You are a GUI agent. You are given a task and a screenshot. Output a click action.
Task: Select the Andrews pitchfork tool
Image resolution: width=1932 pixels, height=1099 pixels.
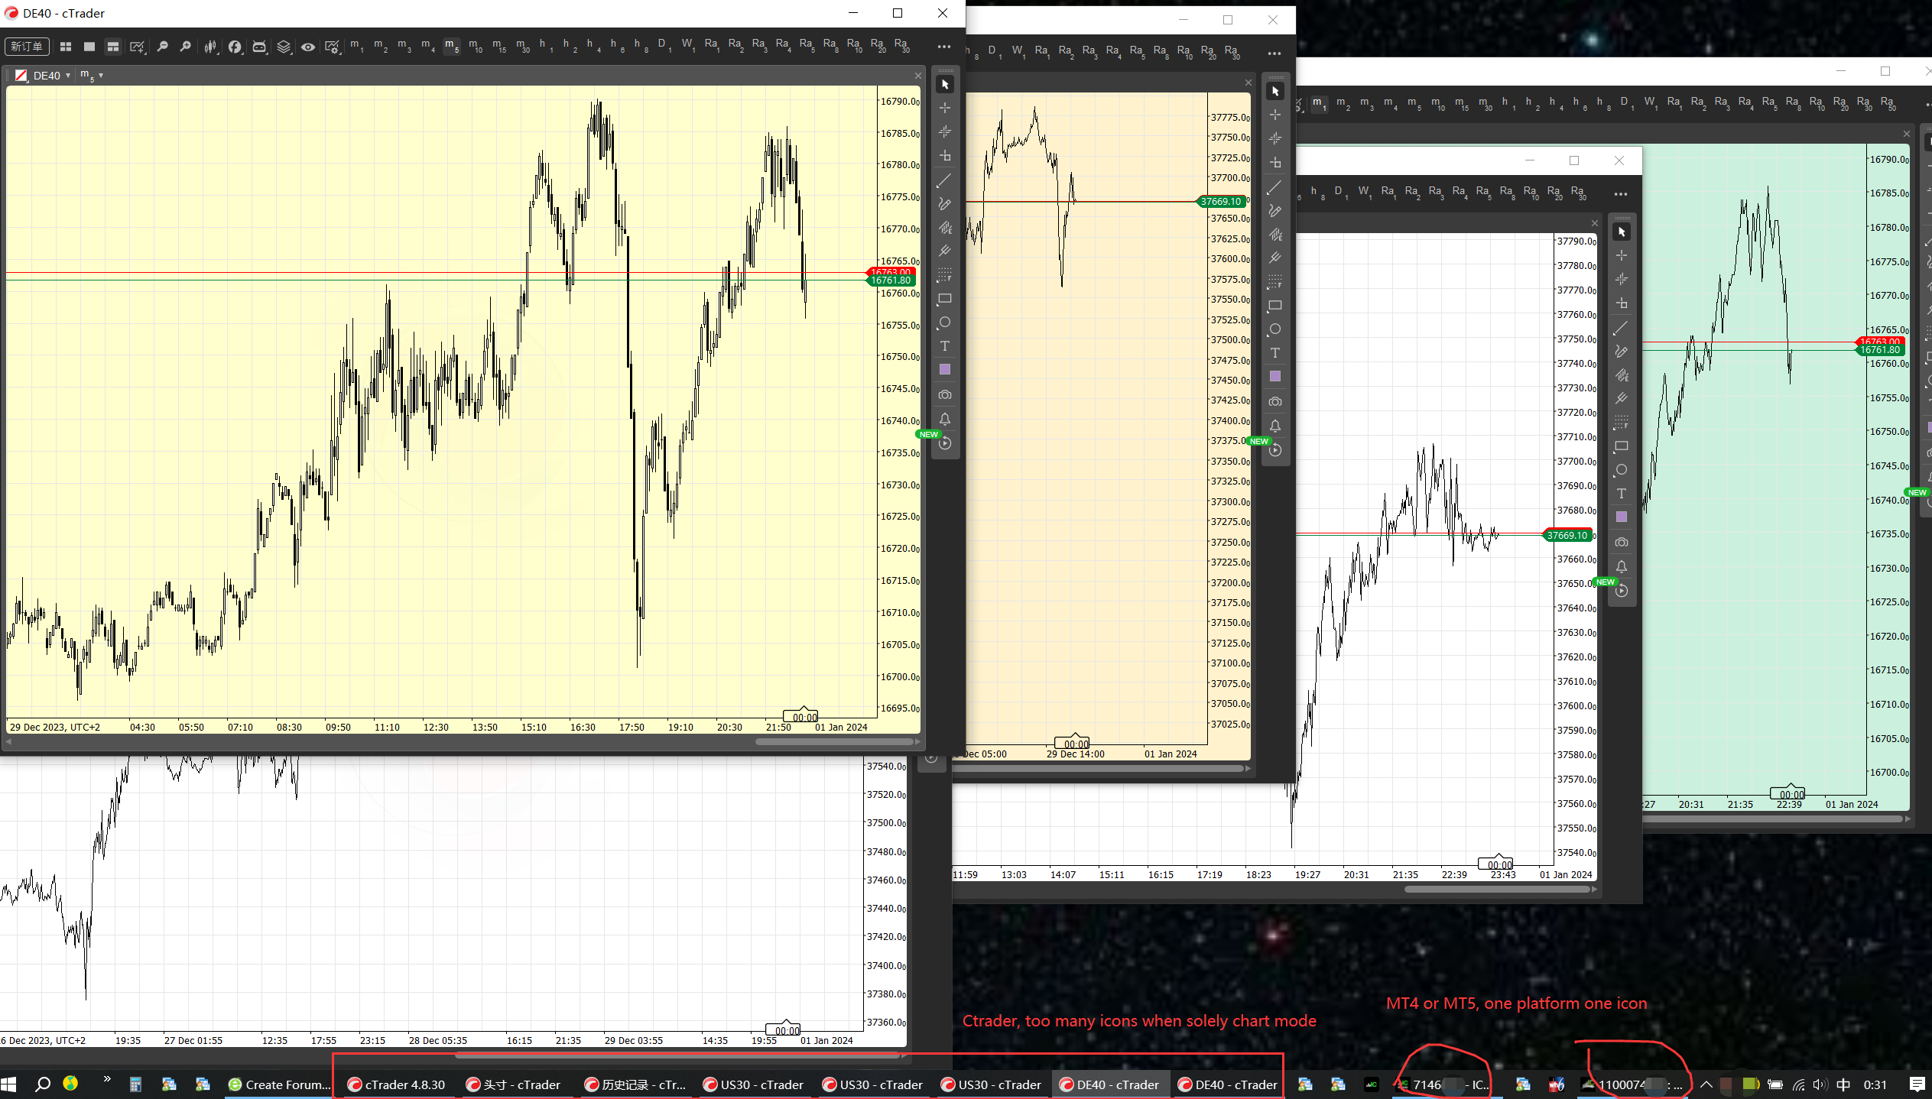(x=945, y=251)
